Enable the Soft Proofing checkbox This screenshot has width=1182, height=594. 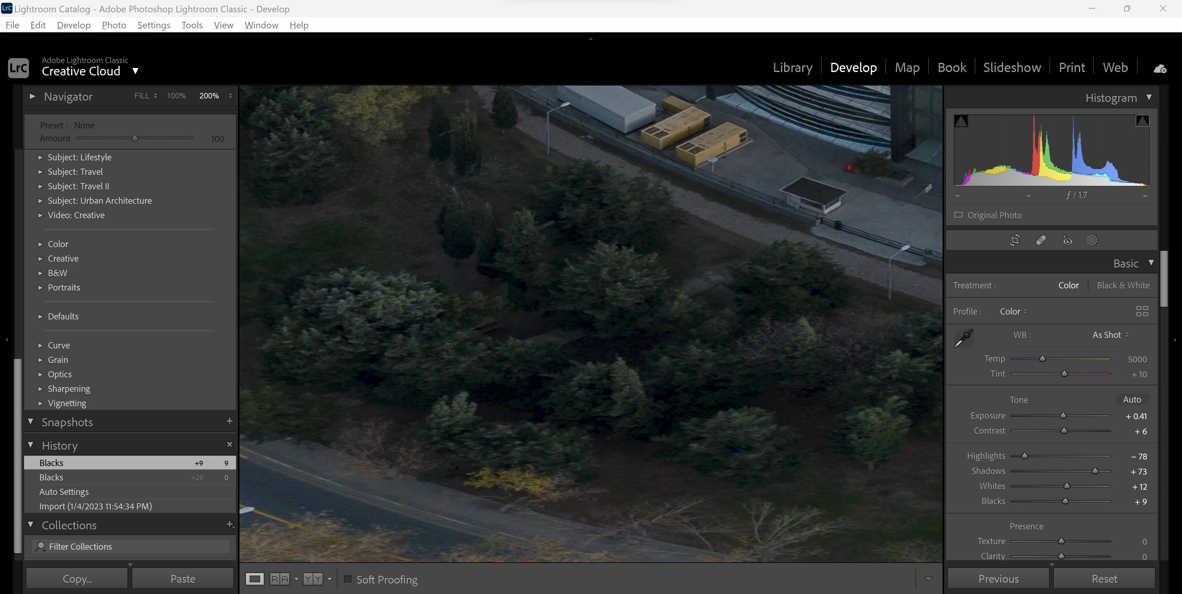pos(348,579)
